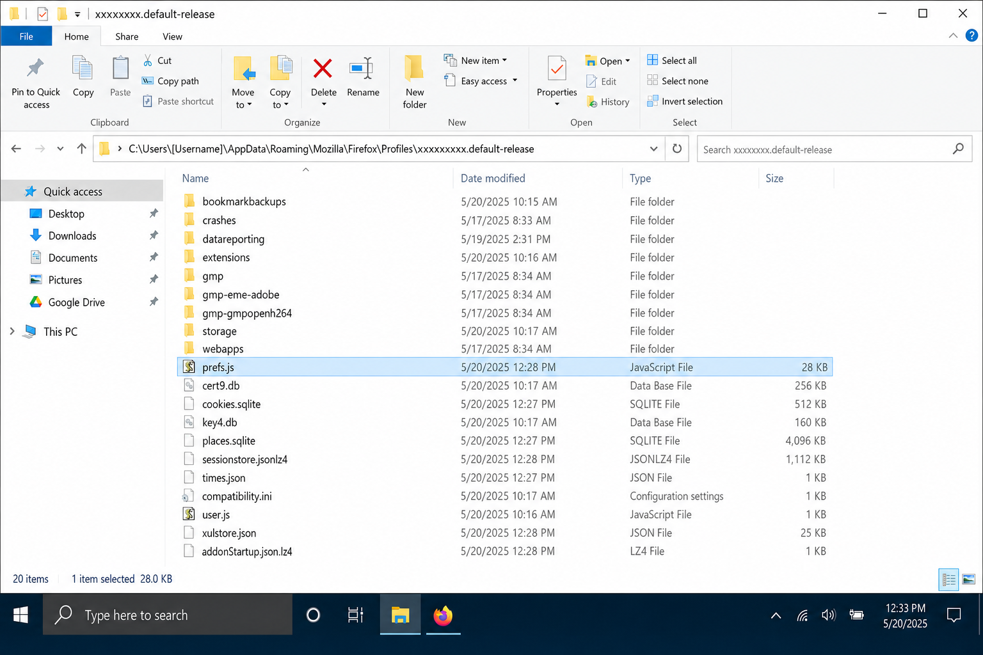The image size is (983, 655).
Task: Open the notification center icon
Action: point(954,615)
